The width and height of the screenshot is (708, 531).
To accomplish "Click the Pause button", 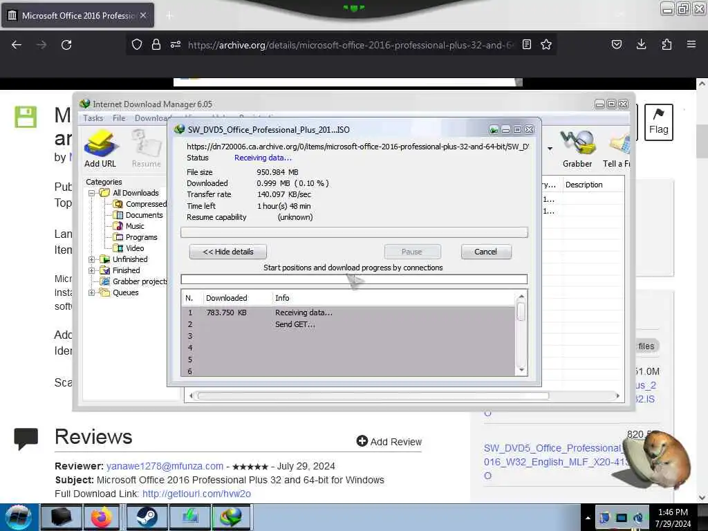I will click(x=412, y=252).
